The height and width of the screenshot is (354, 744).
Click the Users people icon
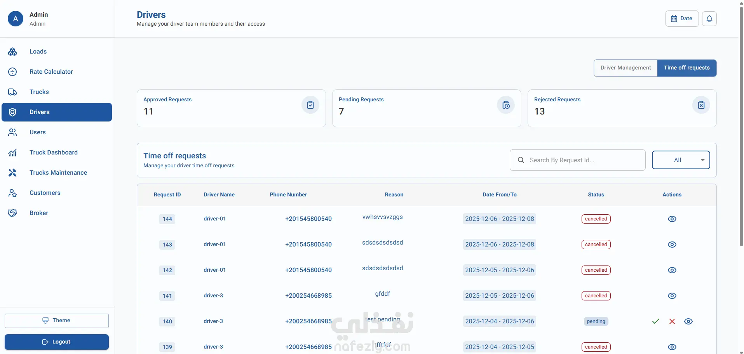tap(12, 132)
